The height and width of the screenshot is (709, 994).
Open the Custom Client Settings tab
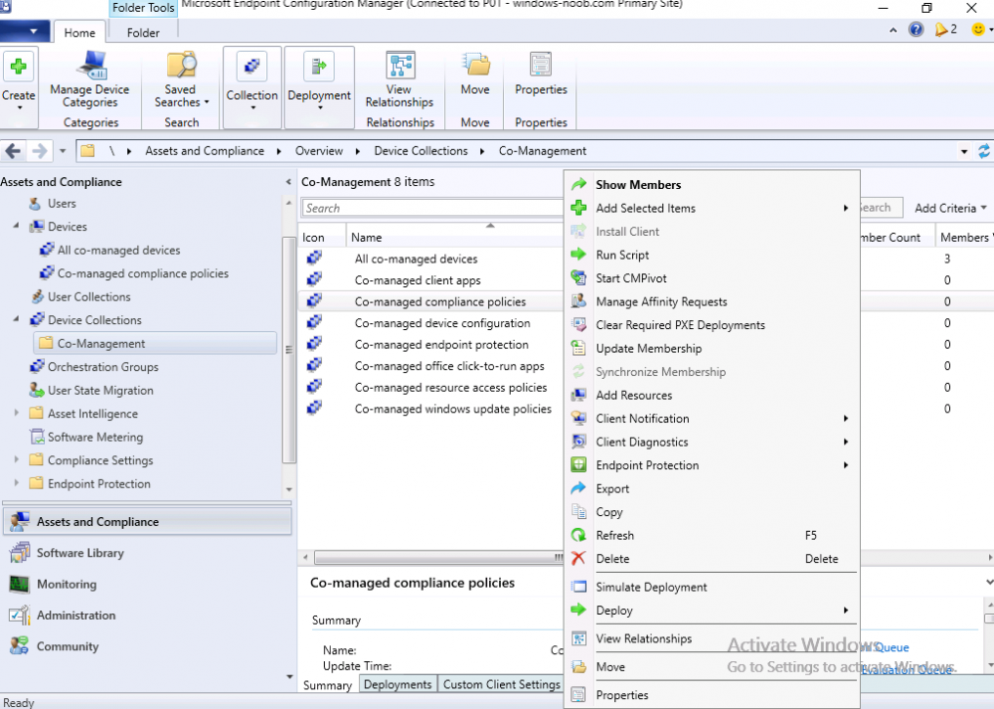pos(501,684)
